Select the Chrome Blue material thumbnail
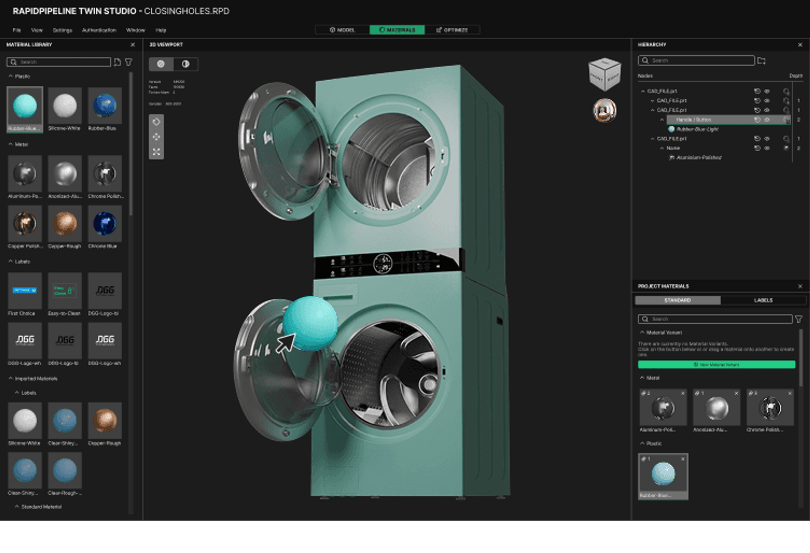Viewport: 810px width, 553px height. tap(105, 224)
